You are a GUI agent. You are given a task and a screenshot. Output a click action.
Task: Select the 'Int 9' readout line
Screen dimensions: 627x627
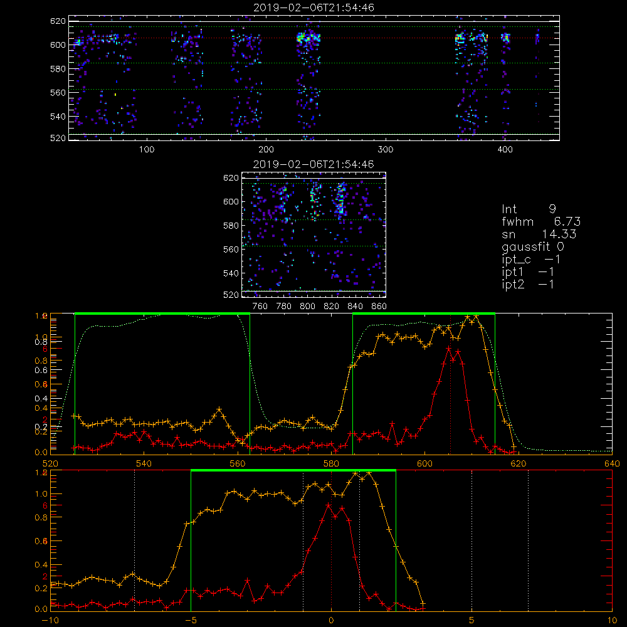529,209
